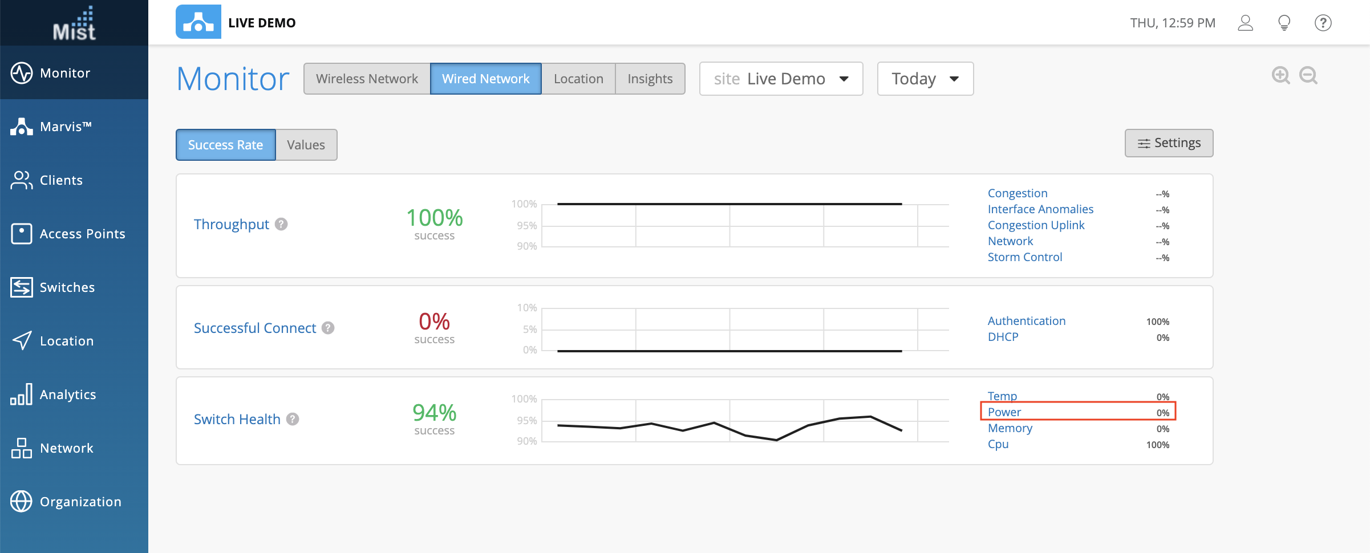This screenshot has height=553, width=1370.
Task: Click the Throughput help tooltip icon
Action: point(281,224)
